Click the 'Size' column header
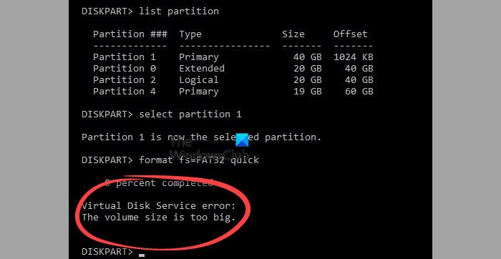This screenshot has height=259, width=501. point(293,34)
